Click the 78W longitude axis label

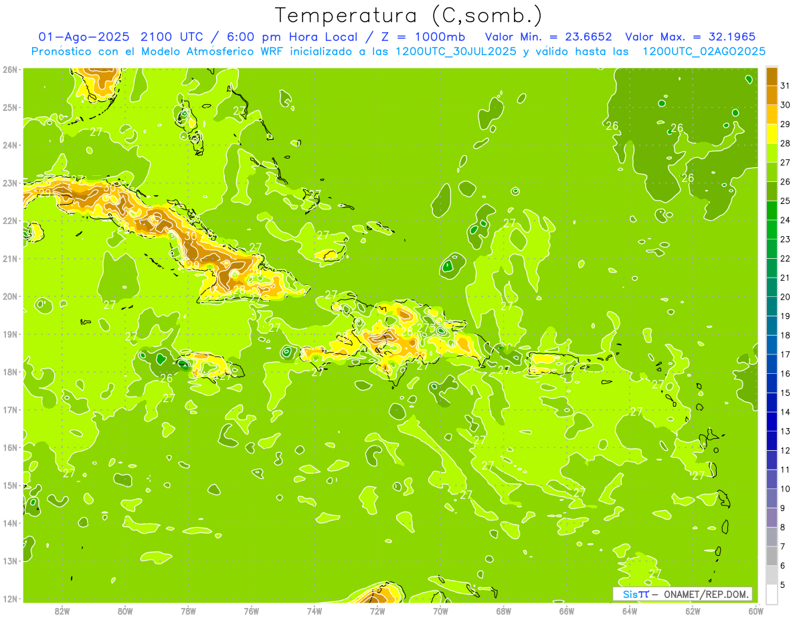pos(188,611)
